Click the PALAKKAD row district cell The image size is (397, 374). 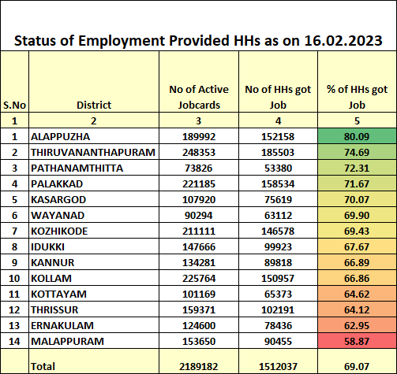(x=94, y=183)
